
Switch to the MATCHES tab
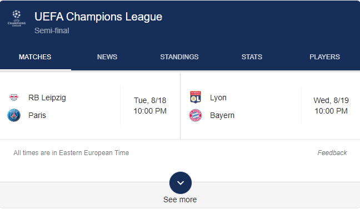tap(35, 57)
